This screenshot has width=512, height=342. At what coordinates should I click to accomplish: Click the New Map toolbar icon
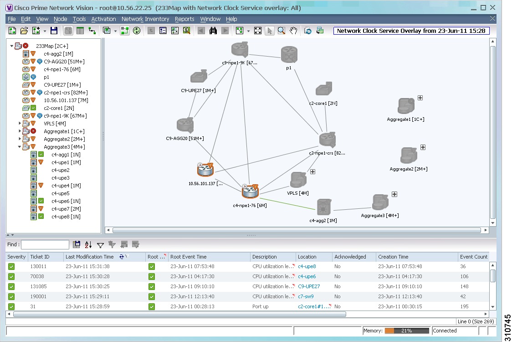pos(12,31)
